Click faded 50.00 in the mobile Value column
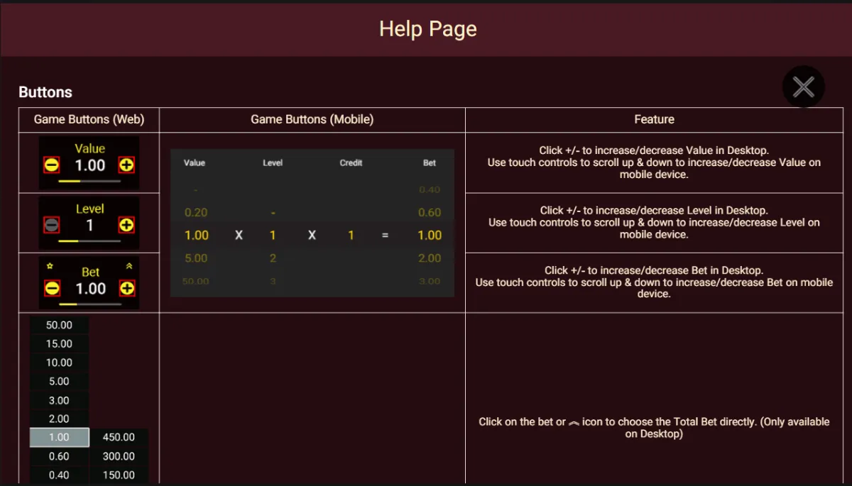 point(196,282)
